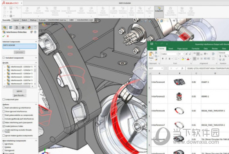Viewport: 229px width, 154px height.
Task: Open the PropertyManager tab icon
Action: pyautogui.click(x=11, y=28)
